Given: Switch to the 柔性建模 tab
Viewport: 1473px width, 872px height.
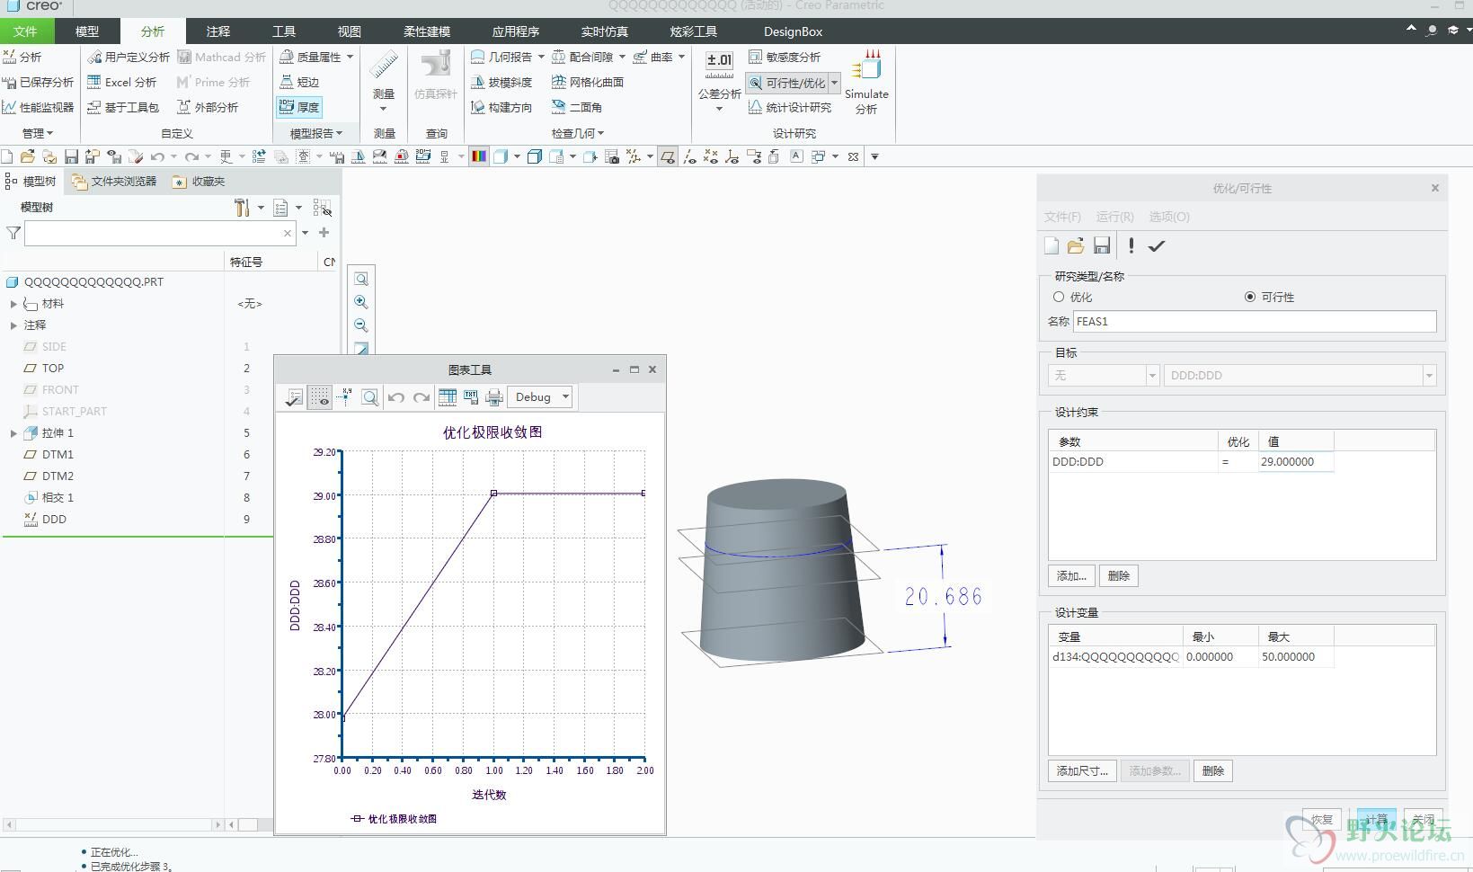Looking at the screenshot, I should click(x=427, y=31).
